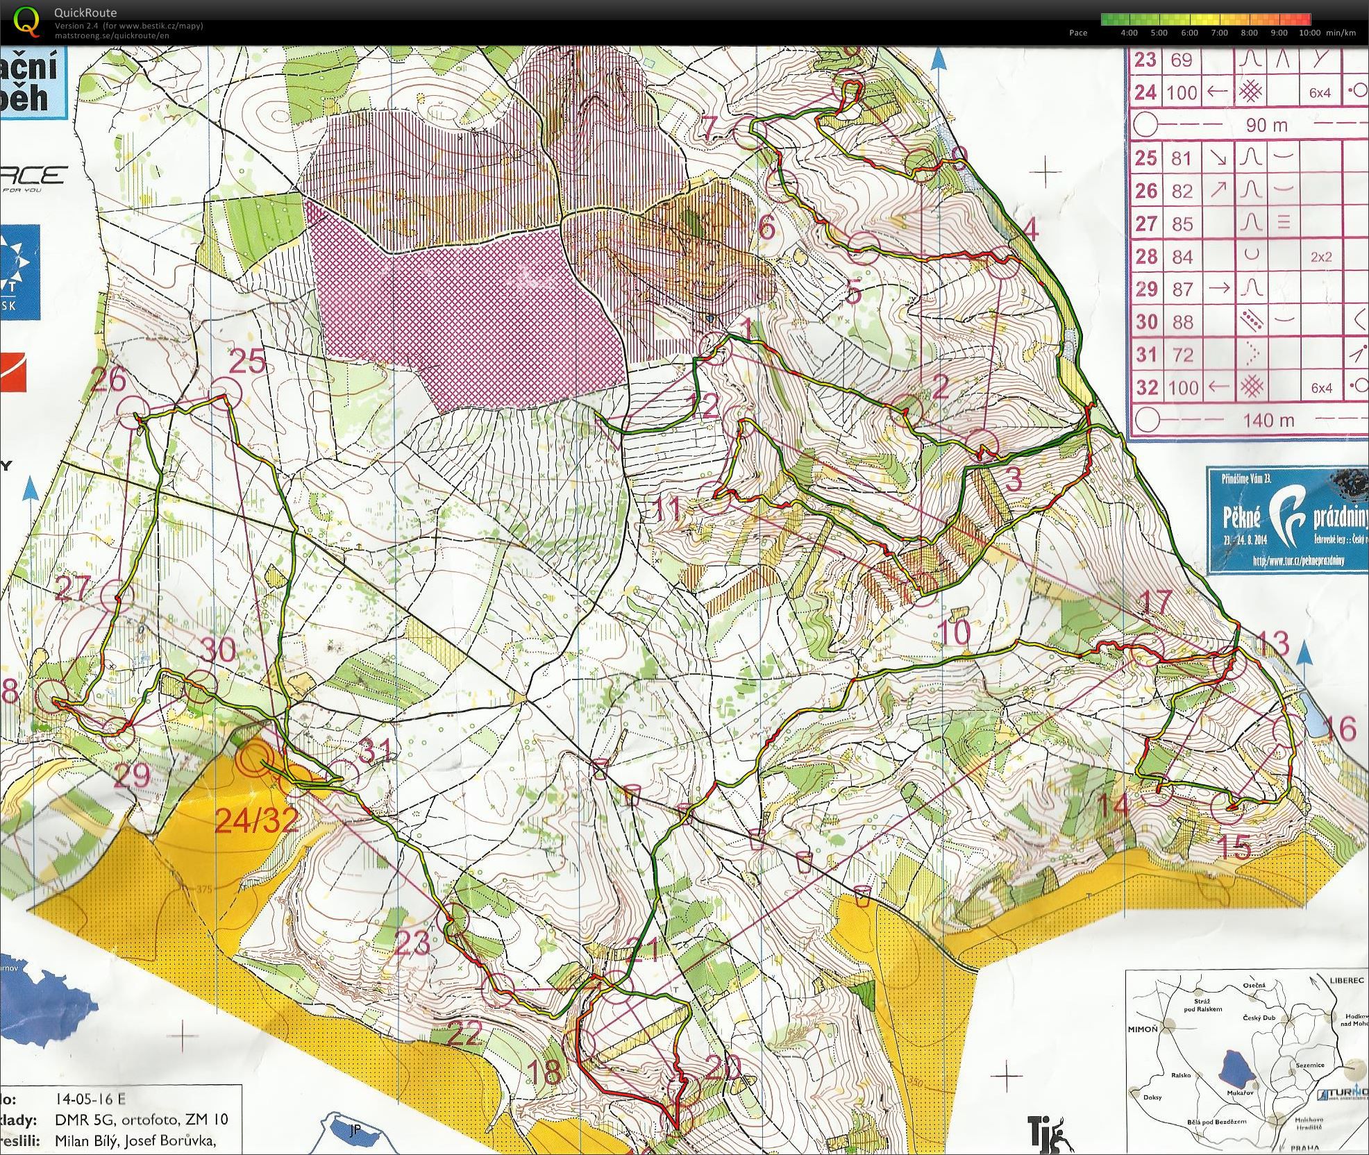Viewport: 1369px width, 1155px height.
Task: Click the 'Milan Bílý, Josef Borůvka' credits text
Action: click(135, 1140)
